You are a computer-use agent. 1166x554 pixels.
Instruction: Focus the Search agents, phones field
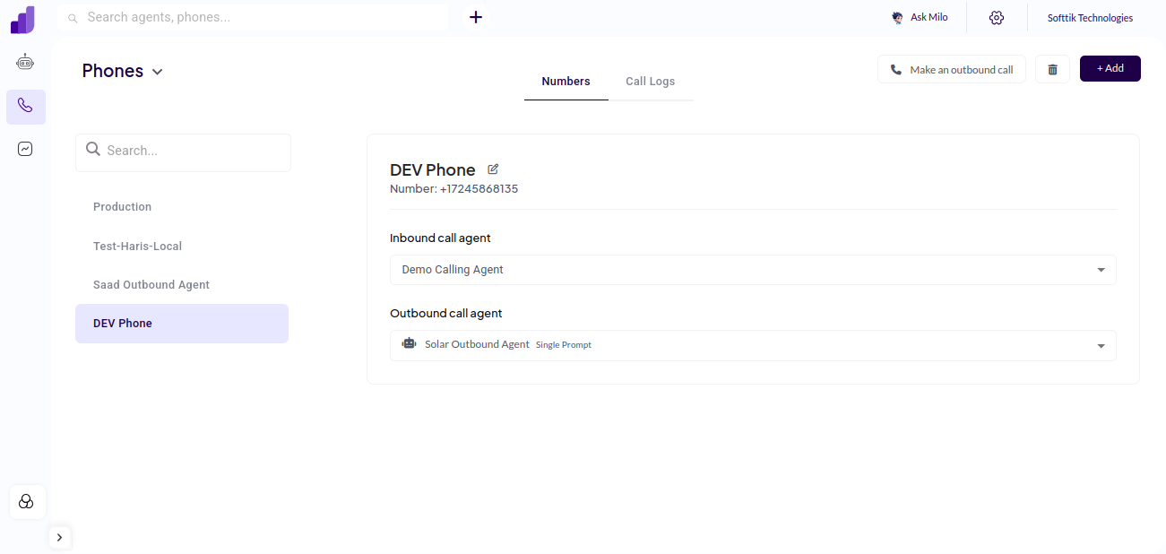click(x=254, y=17)
